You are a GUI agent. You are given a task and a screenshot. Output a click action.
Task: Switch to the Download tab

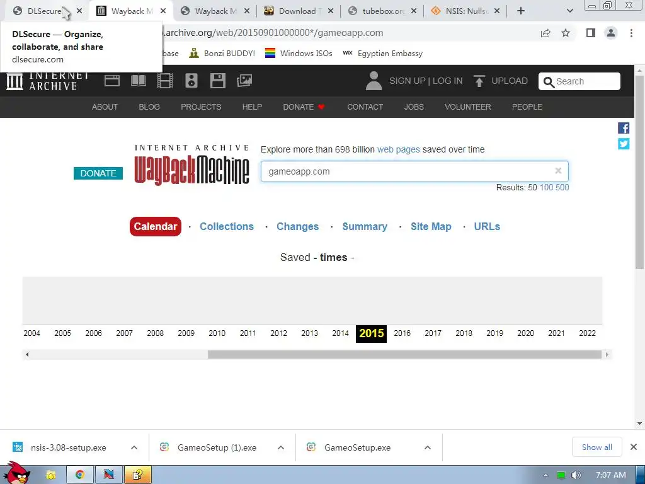(x=298, y=11)
